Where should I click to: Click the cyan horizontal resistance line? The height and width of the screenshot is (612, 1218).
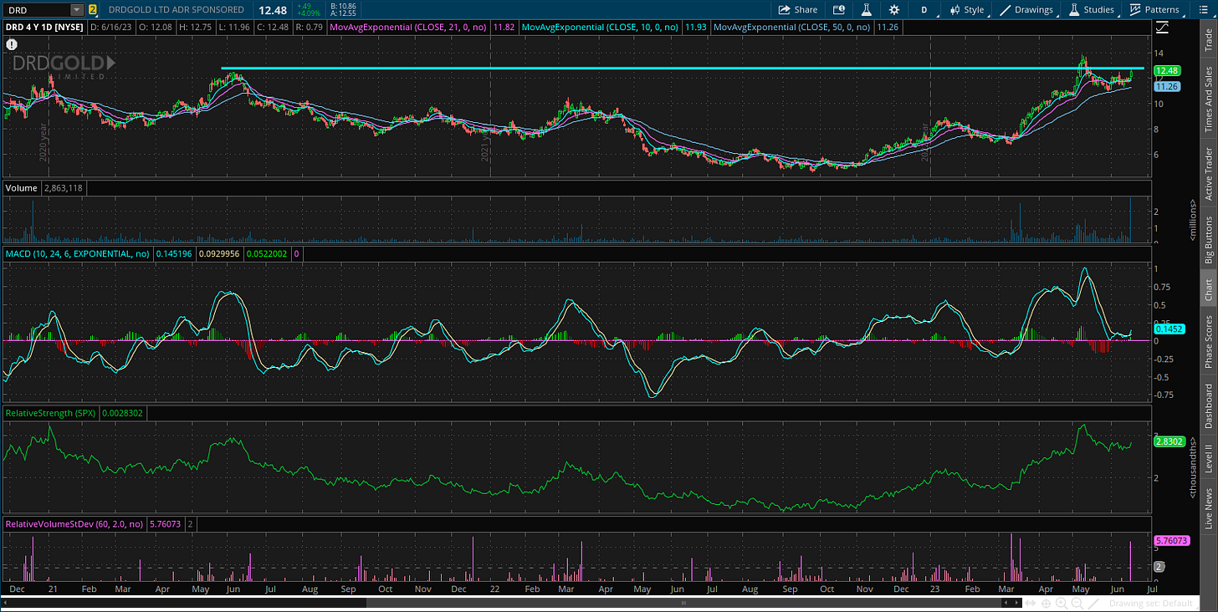(682, 69)
